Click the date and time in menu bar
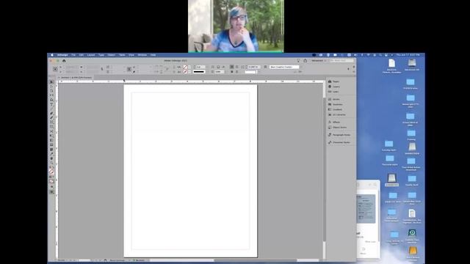The height and width of the screenshot is (264, 470). pyautogui.click(x=408, y=55)
